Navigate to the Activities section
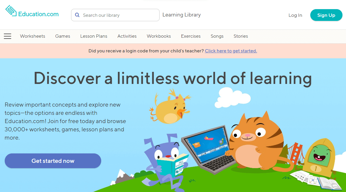 [x=127, y=36]
